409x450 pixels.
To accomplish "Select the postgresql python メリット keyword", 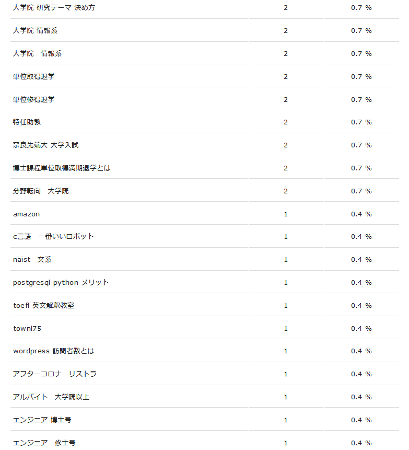I will [x=61, y=283].
